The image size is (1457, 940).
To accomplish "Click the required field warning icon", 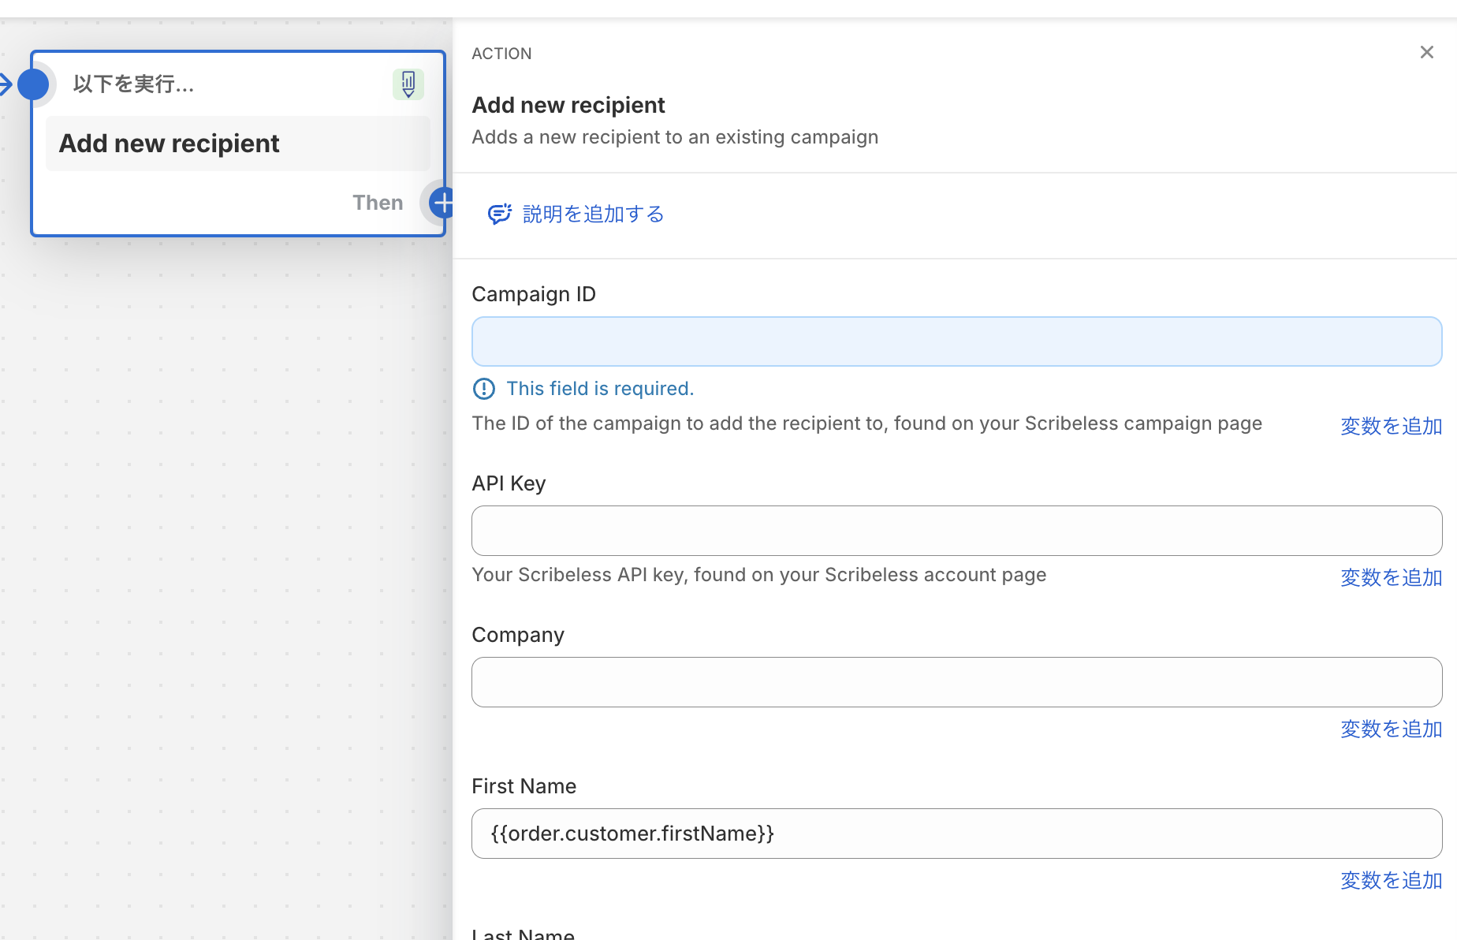I will [483, 389].
